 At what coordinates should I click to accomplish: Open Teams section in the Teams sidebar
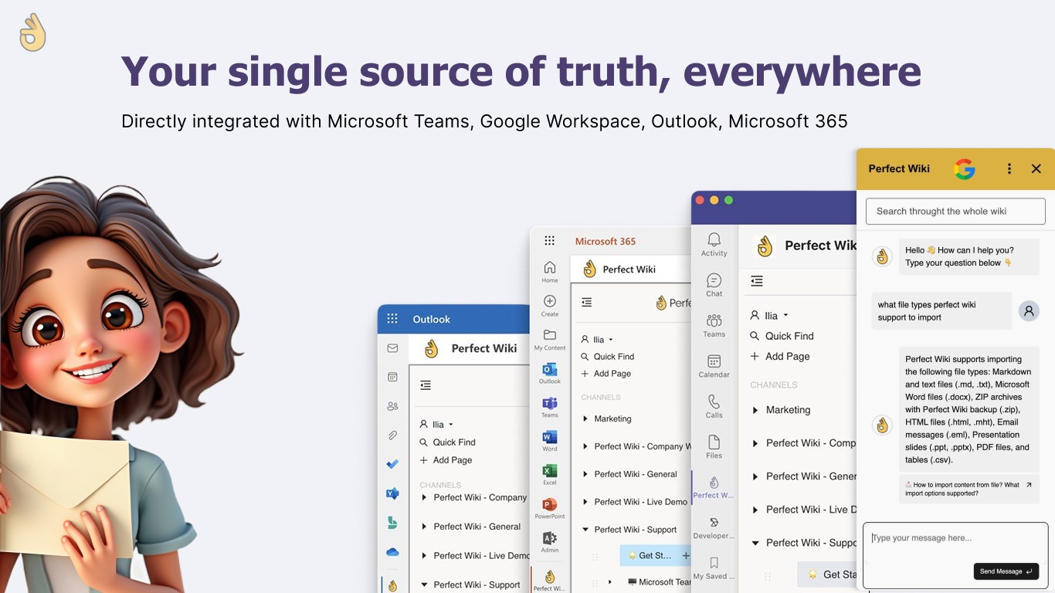point(714,325)
